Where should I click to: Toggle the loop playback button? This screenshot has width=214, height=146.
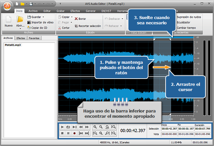click(x=68, y=127)
